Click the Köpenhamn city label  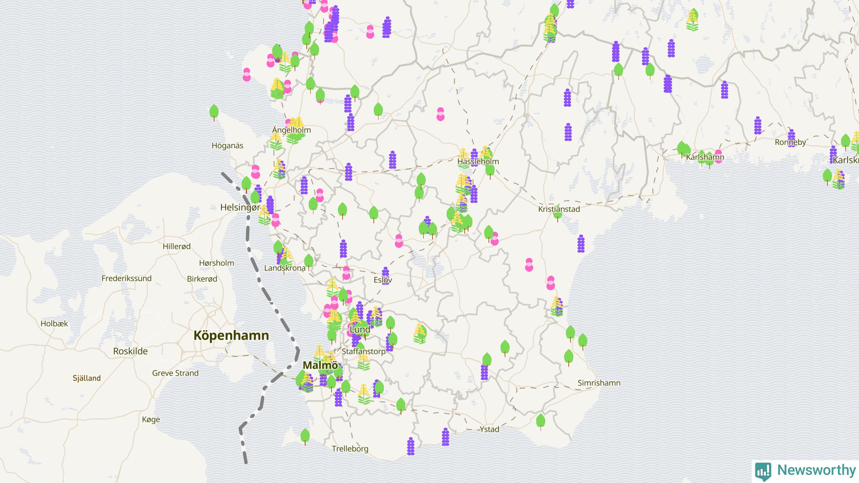(x=231, y=335)
